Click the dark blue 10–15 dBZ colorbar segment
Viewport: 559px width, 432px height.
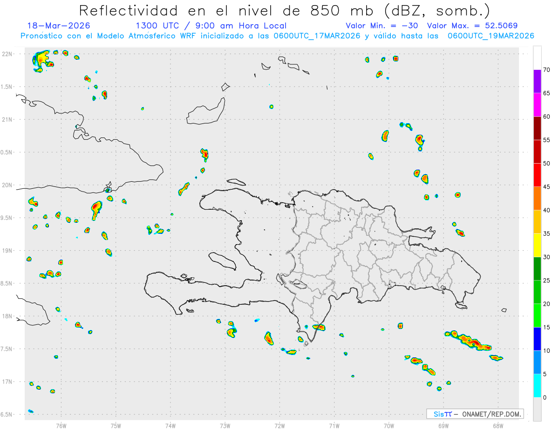537,339
